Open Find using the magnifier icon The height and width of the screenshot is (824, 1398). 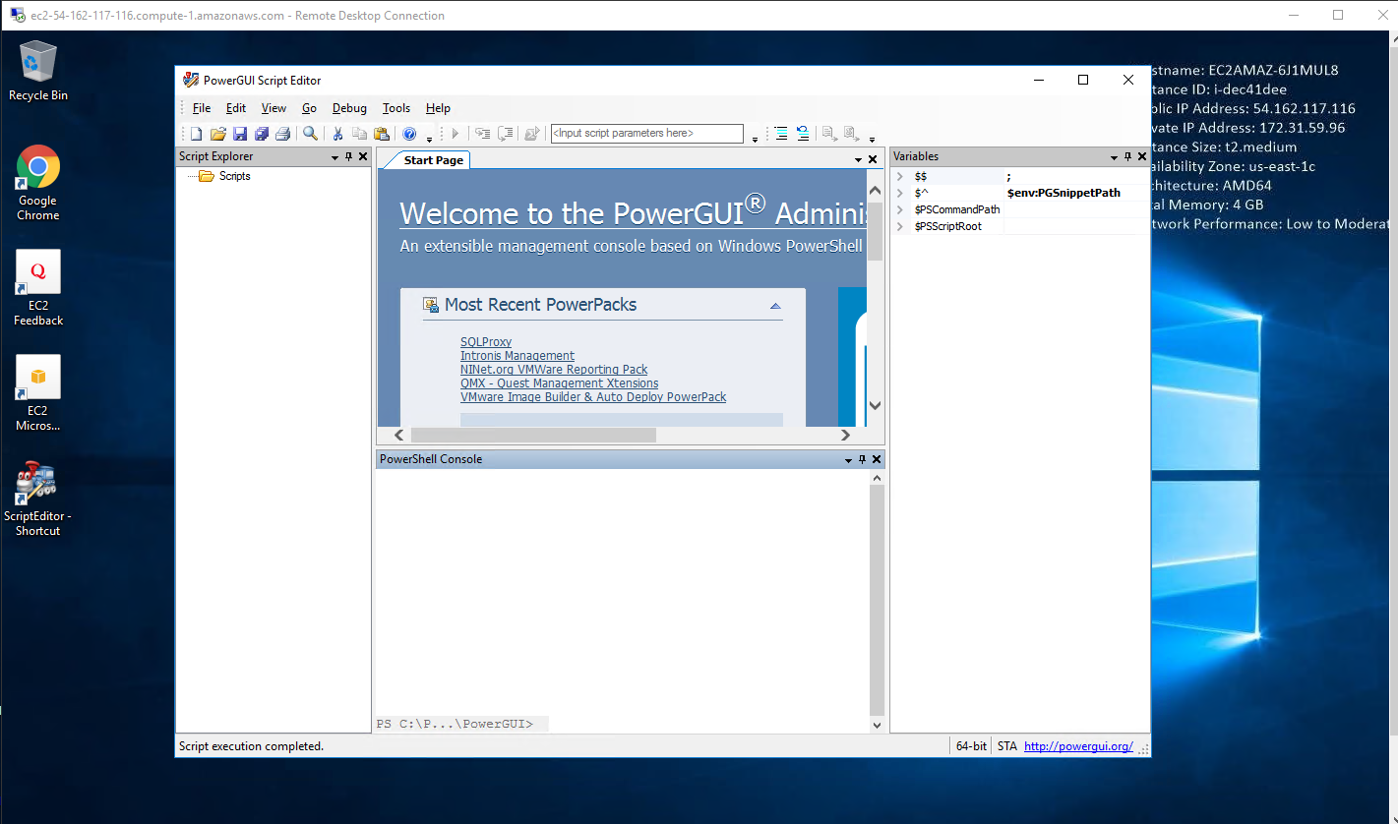click(310, 134)
